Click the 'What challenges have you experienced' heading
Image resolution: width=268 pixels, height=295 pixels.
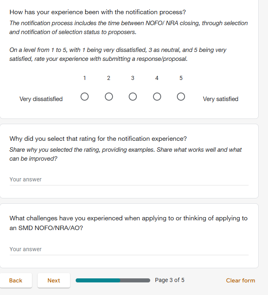[x=128, y=218]
